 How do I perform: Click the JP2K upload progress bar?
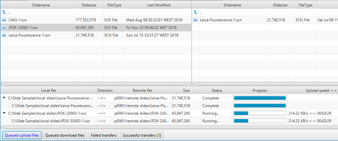260,113
